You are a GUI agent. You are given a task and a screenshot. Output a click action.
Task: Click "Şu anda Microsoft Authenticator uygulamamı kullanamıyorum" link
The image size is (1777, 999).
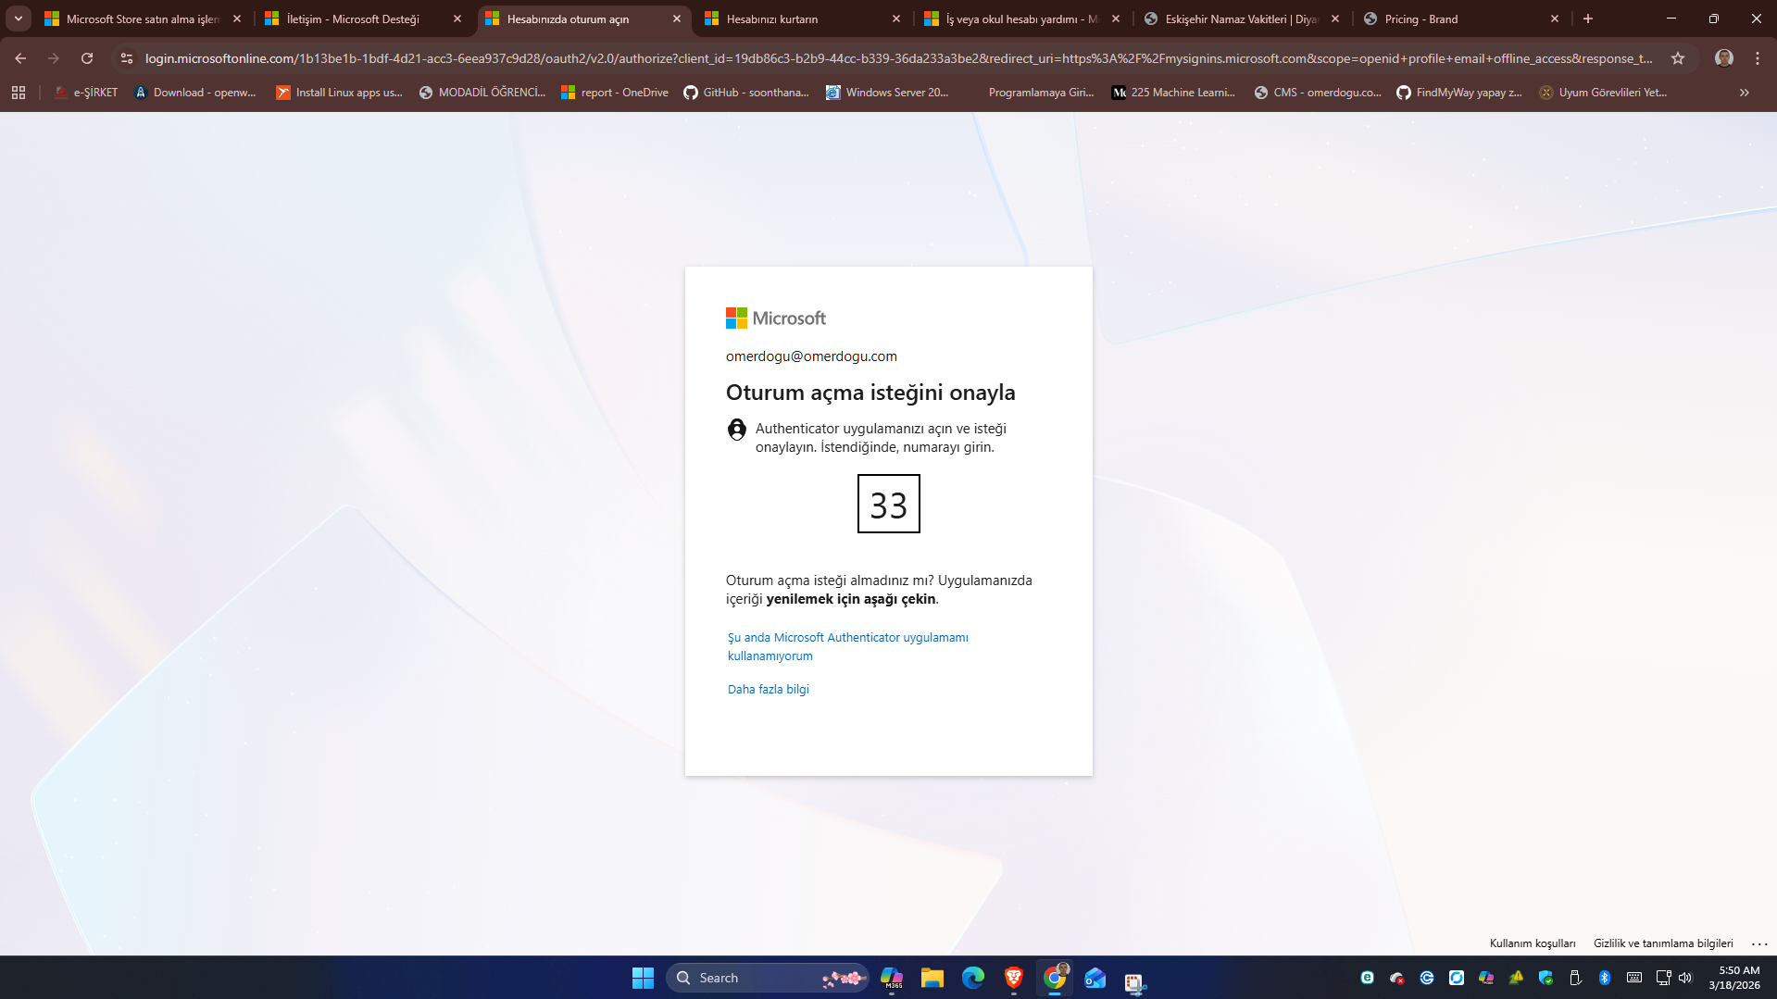[x=847, y=646]
